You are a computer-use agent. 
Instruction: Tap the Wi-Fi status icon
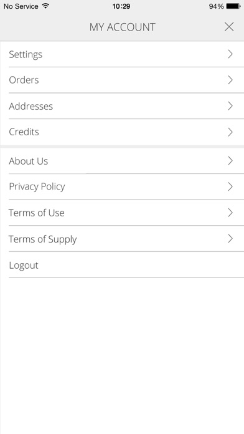coord(45,6)
